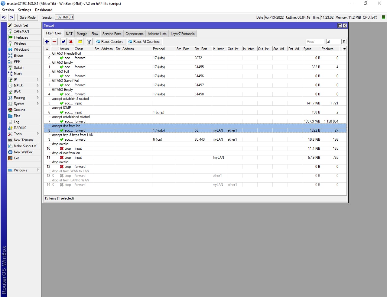Click the Redo arrow icon

[x=11, y=18]
